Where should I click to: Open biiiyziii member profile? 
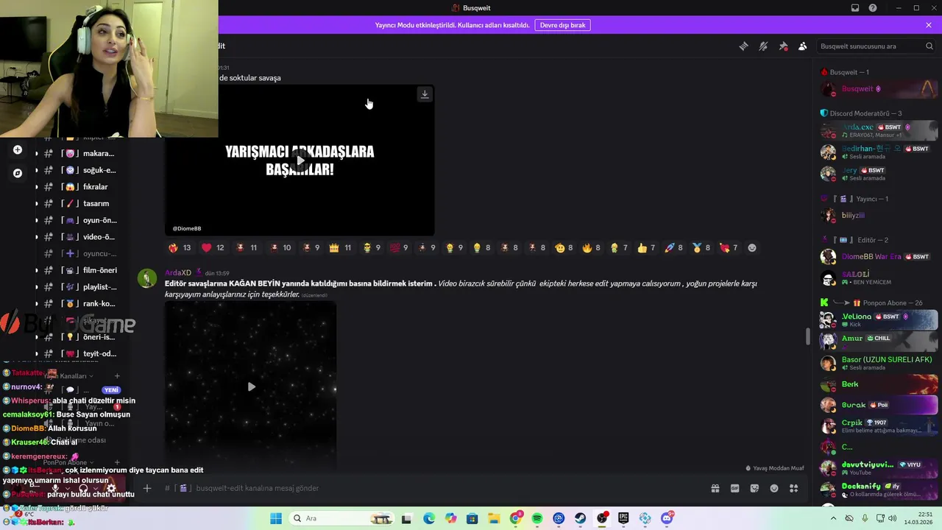click(x=879, y=216)
